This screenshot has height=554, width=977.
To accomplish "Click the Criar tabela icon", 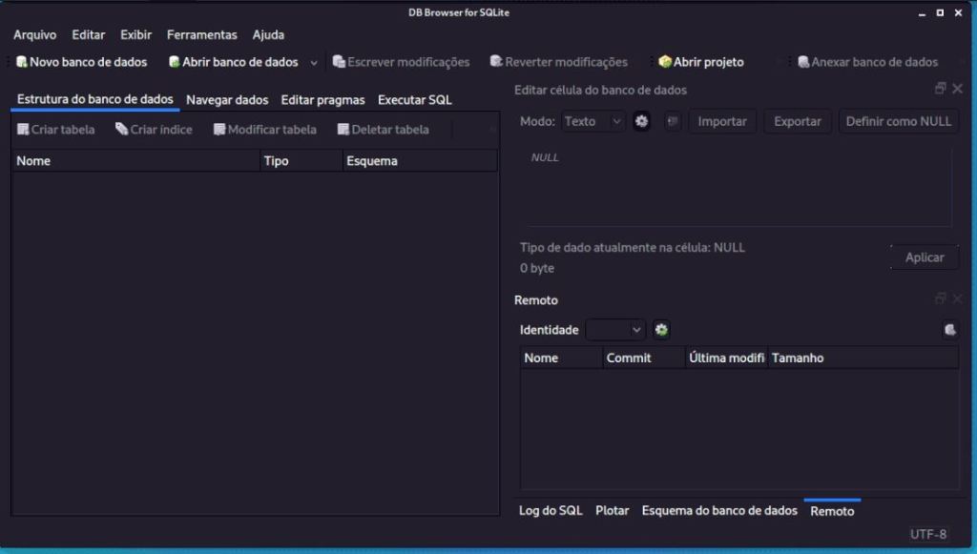I will (24, 130).
